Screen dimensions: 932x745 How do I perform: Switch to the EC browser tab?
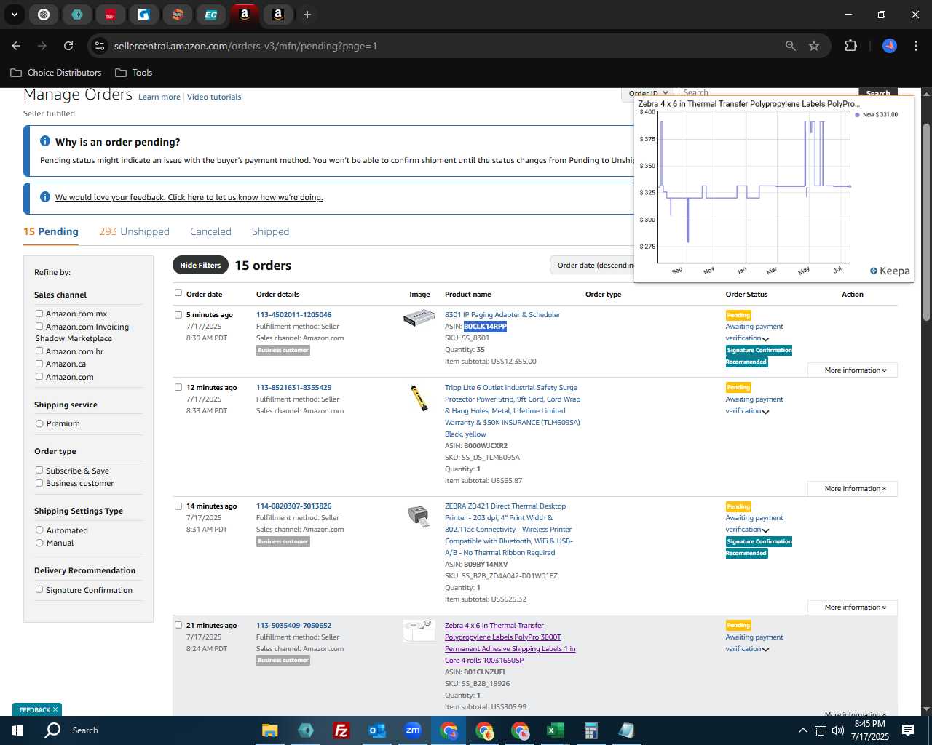(211, 15)
